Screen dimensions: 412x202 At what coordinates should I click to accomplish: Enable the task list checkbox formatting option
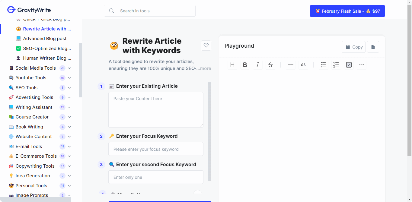(349, 65)
